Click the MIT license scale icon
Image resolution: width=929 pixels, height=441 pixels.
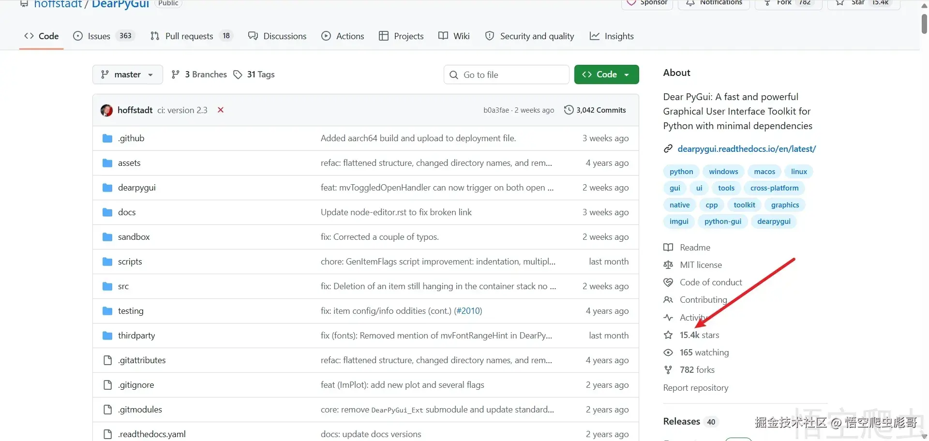pyautogui.click(x=668, y=265)
